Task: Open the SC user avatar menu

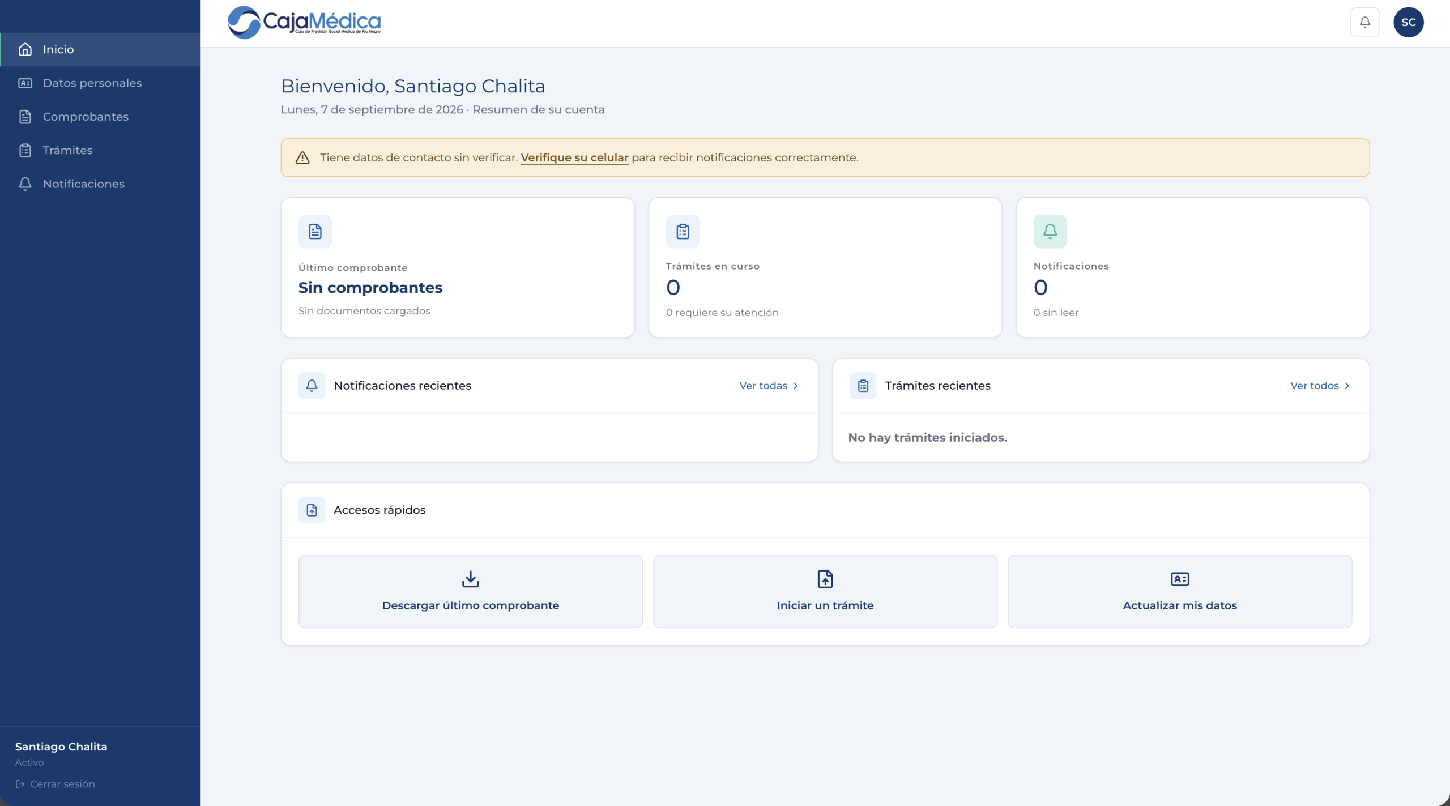Action: 1408,22
